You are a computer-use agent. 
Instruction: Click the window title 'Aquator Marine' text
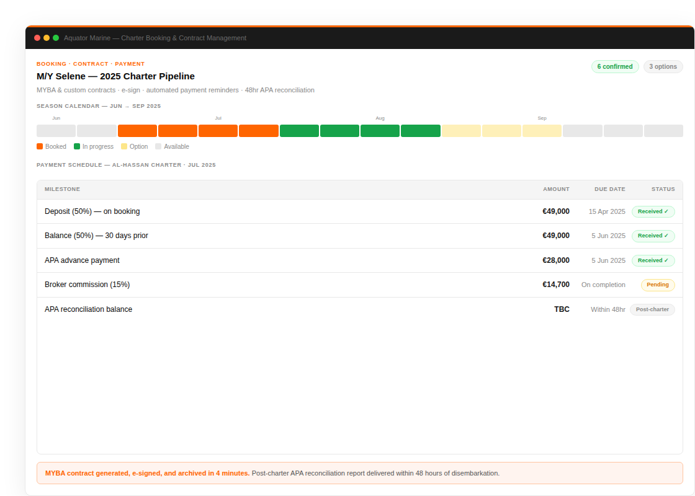(155, 38)
